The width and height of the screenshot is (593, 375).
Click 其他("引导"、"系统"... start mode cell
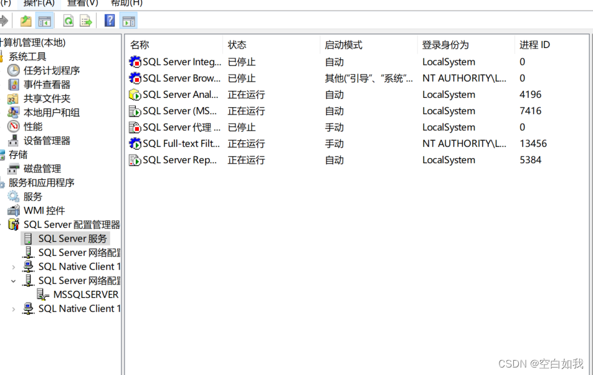coord(369,78)
